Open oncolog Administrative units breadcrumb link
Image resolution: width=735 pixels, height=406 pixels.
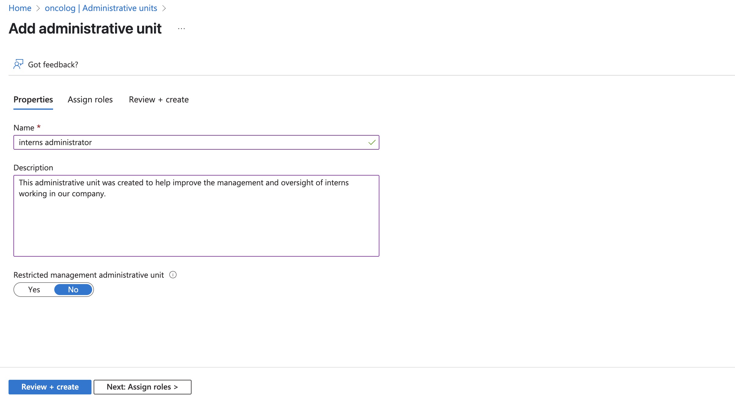point(101,8)
